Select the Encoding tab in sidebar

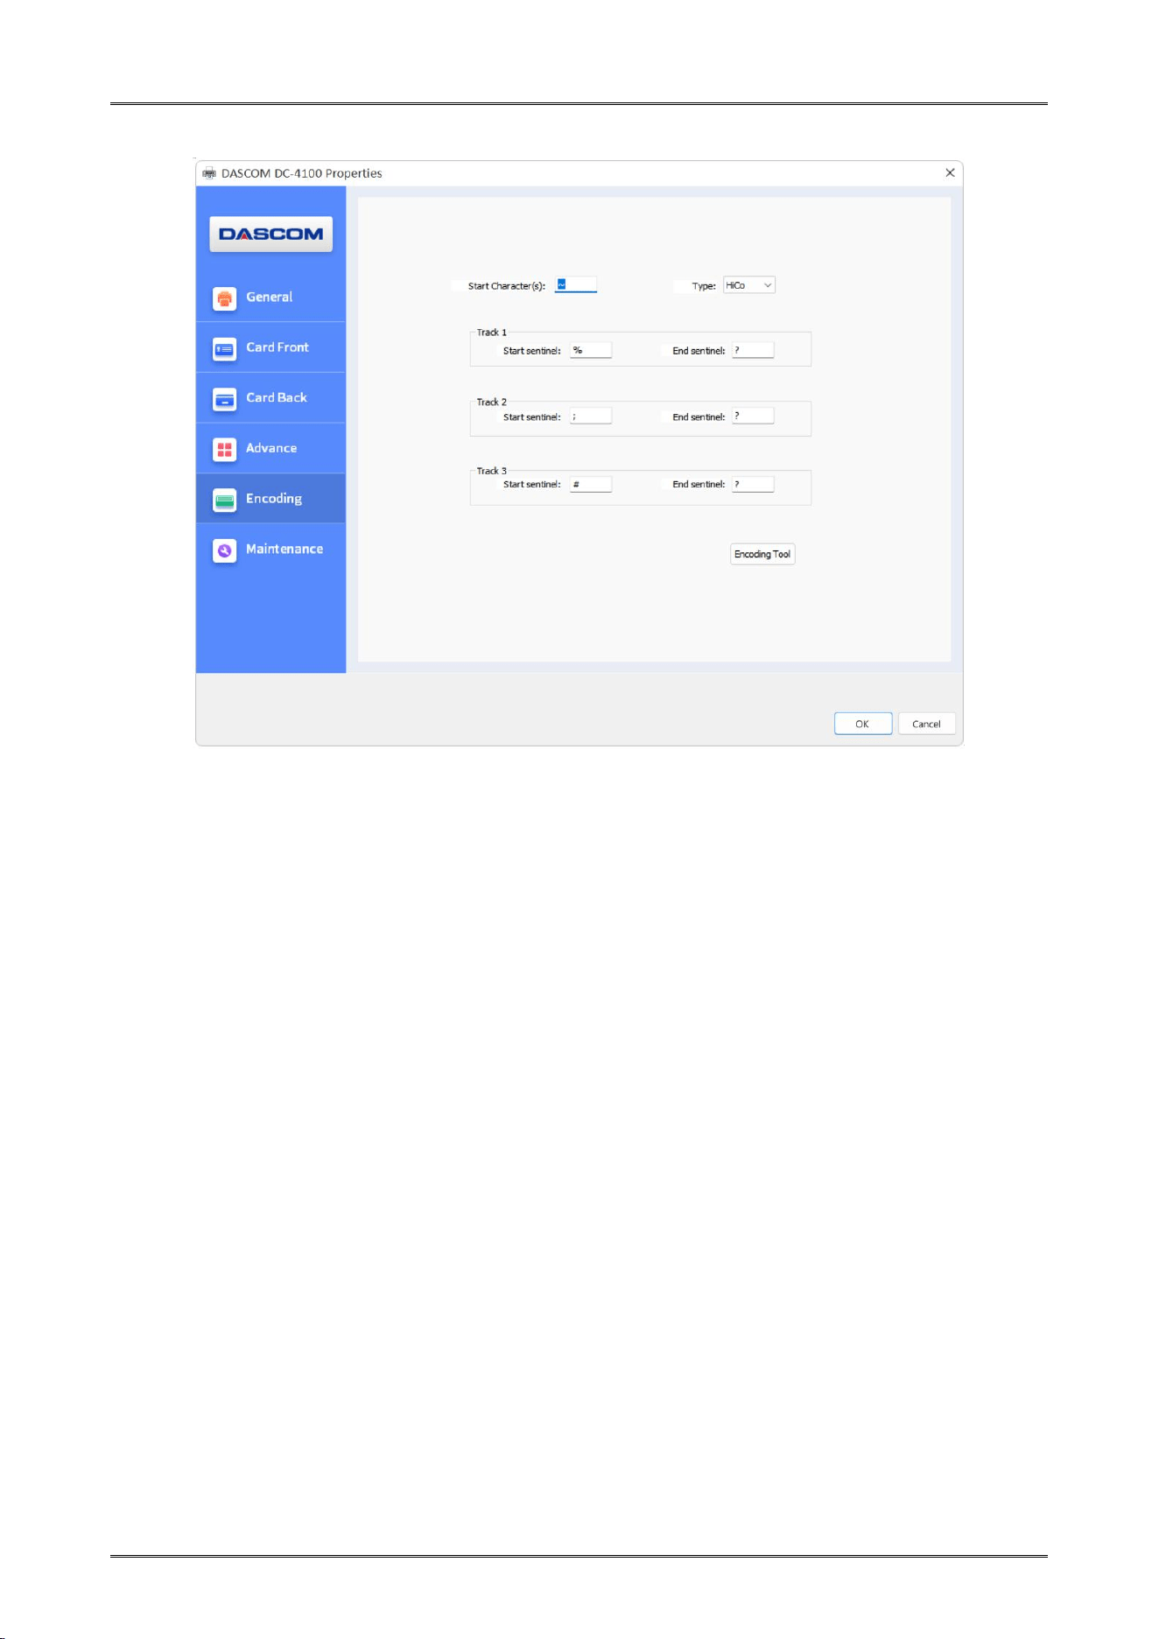click(x=270, y=499)
